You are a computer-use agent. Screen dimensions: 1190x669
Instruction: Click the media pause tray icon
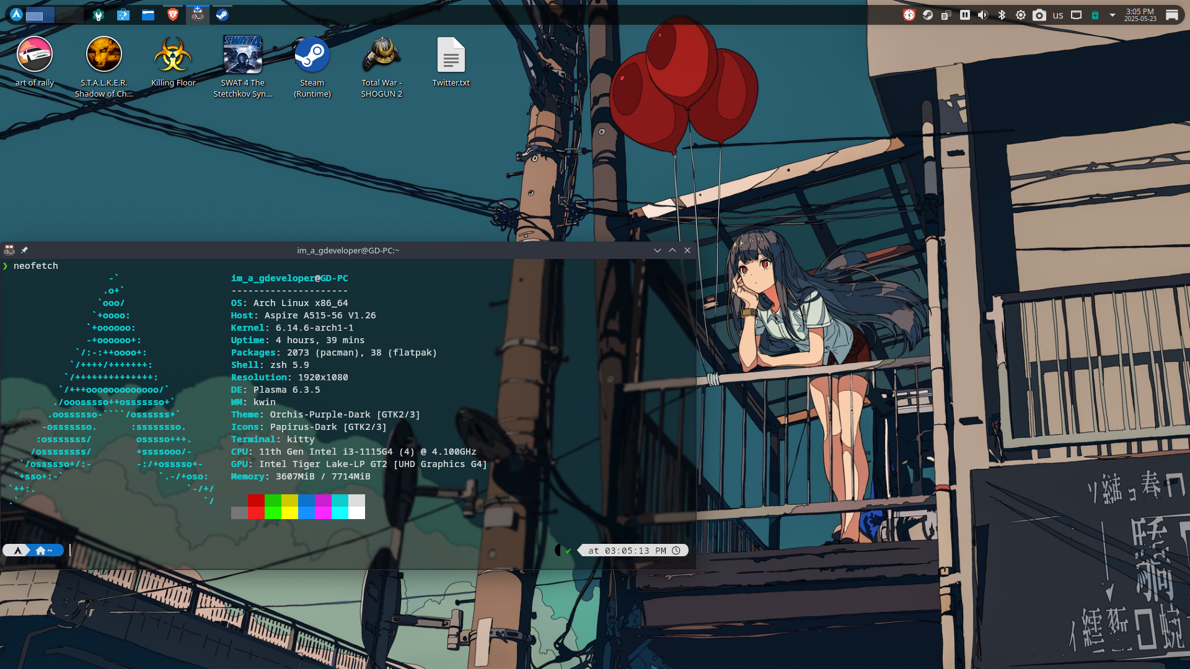965,15
